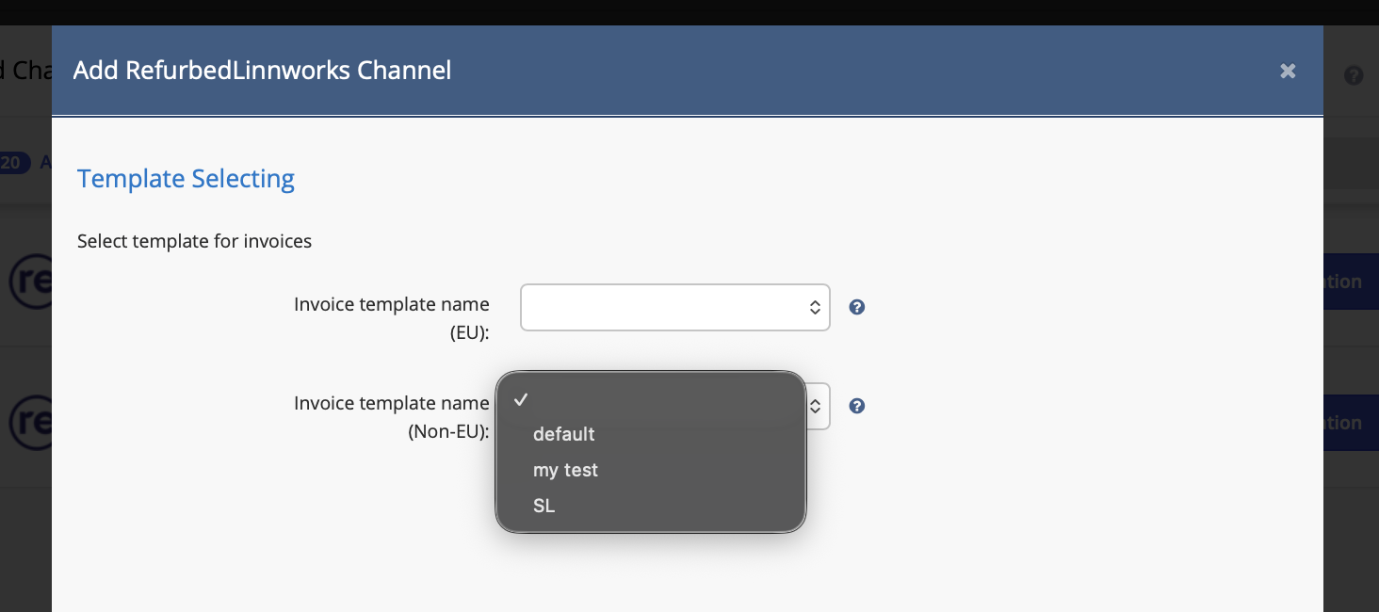Close the Add RefurbedLinnworks Channel dialog
The width and height of the screenshot is (1379, 612).
[1288, 71]
